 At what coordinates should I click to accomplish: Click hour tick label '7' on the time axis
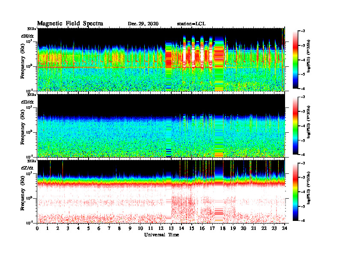coord(109,228)
